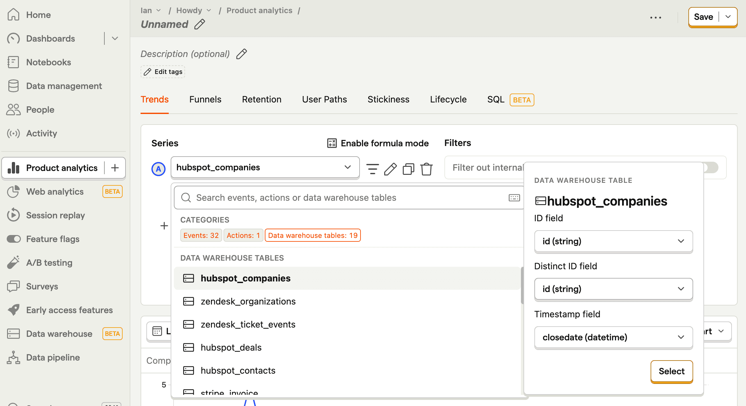This screenshot has width=746, height=406.
Task: Select zendesk_ticket_events table
Action: [347, 324]
